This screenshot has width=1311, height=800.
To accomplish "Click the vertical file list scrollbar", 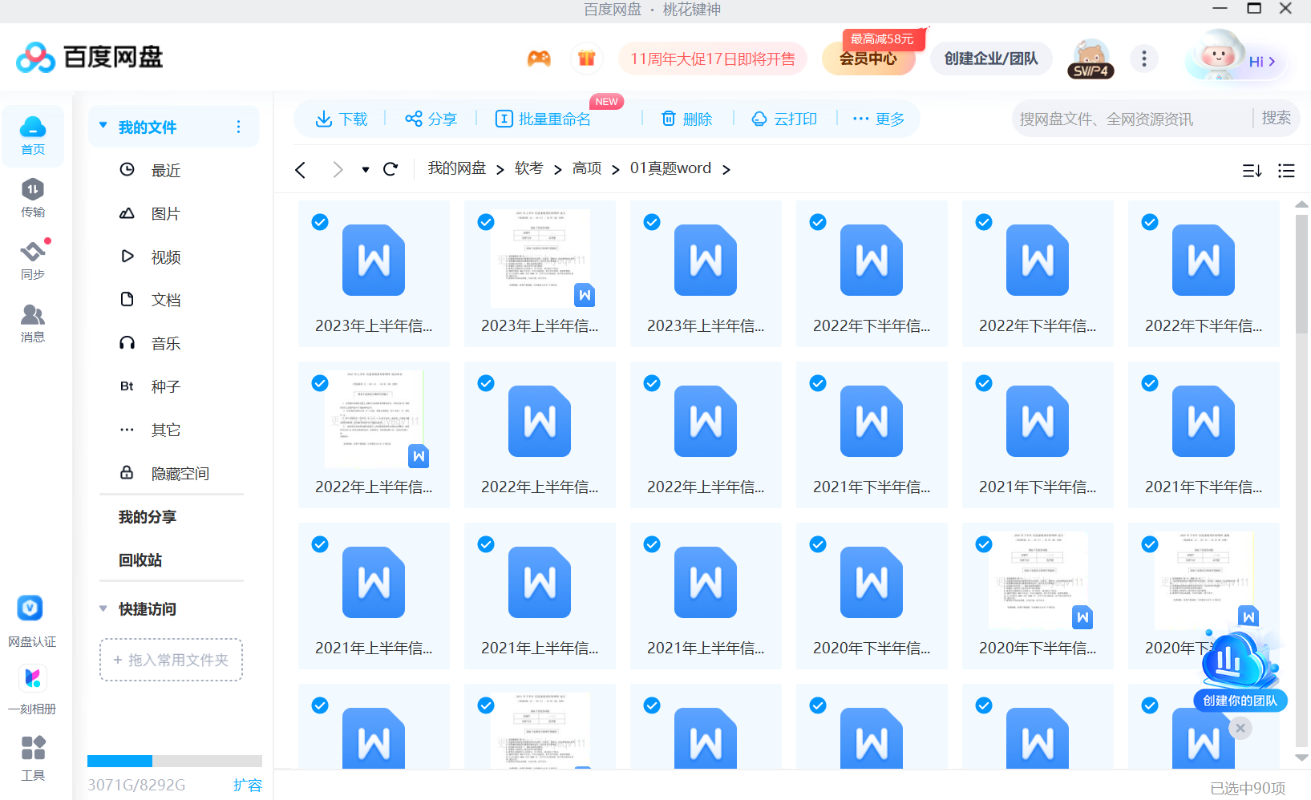I will 1302,273.
